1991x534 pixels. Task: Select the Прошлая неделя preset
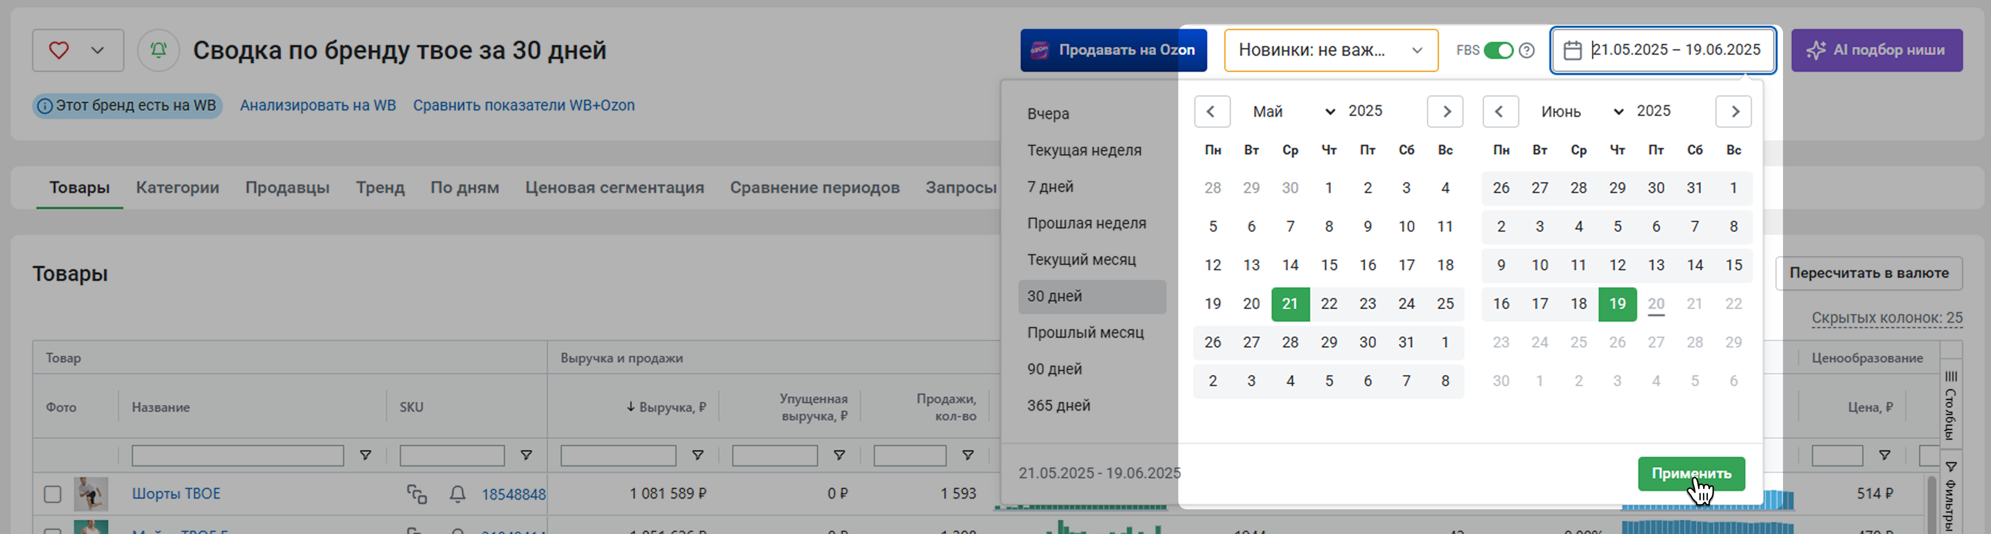pos(1092,224)
